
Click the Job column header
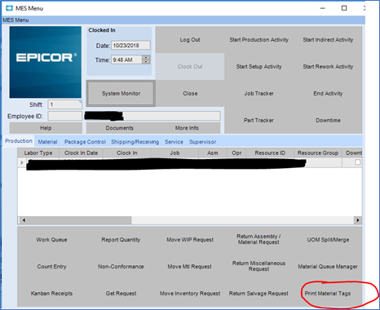click(175, 153)
